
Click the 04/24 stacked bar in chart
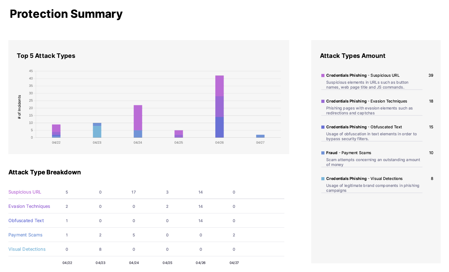[138, 121]
